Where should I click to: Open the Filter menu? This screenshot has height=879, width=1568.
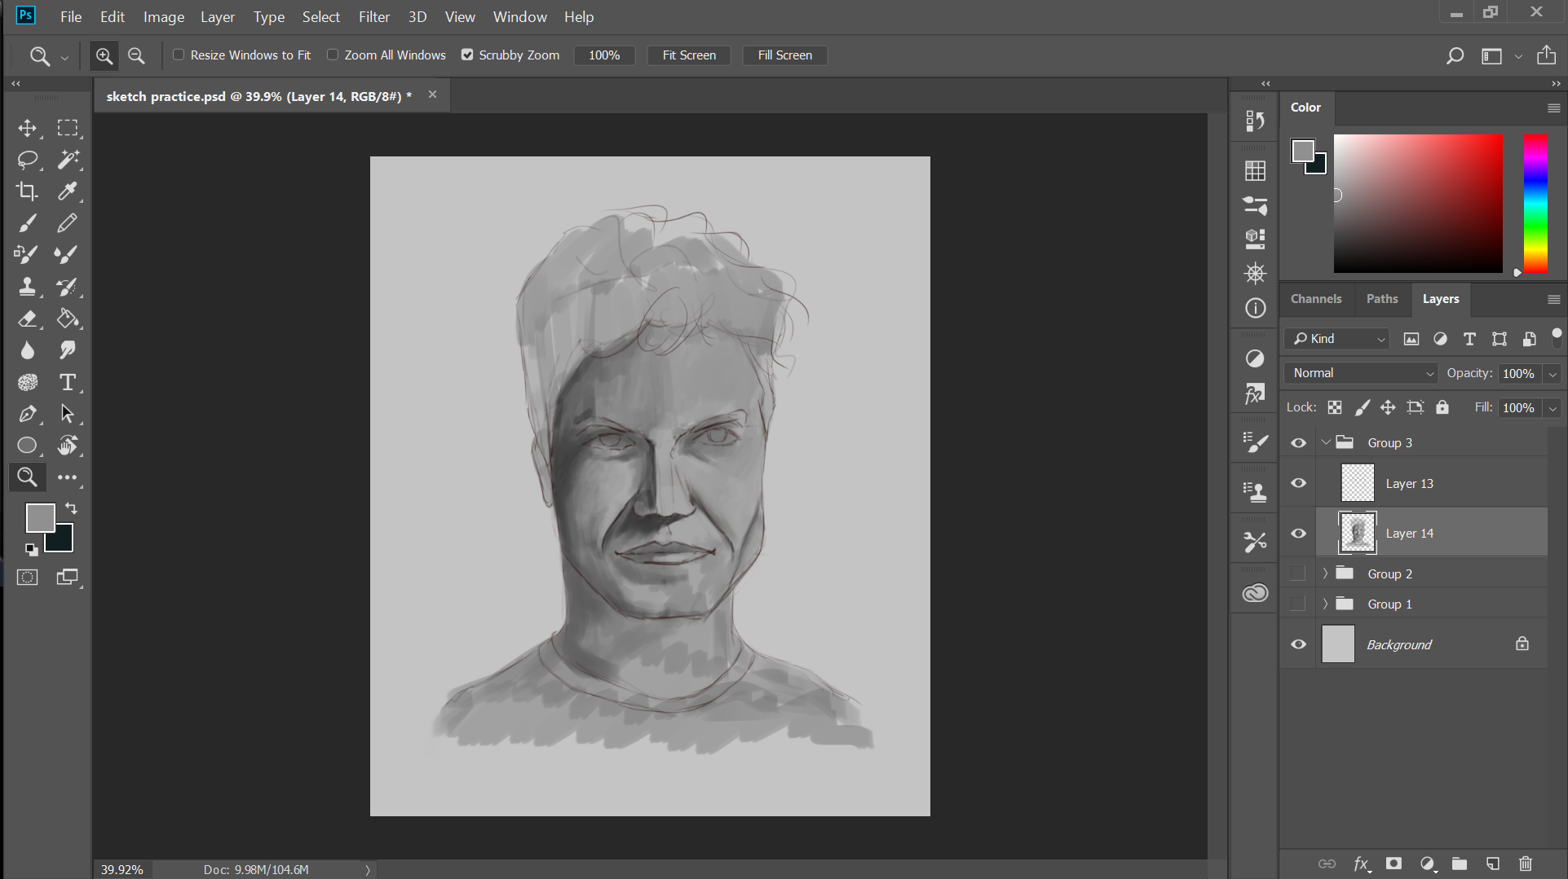coord(373,16)
